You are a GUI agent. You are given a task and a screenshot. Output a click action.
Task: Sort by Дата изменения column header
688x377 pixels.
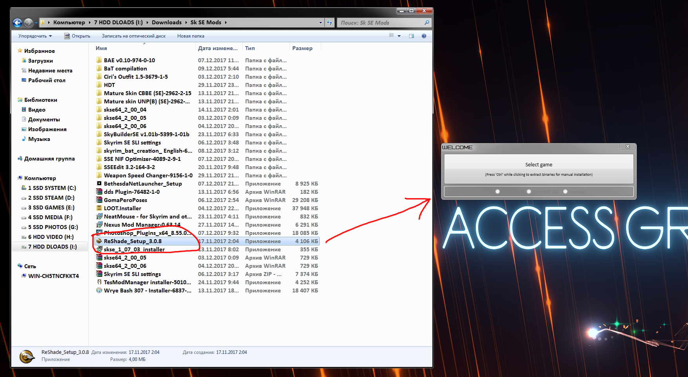coord(218,48)
